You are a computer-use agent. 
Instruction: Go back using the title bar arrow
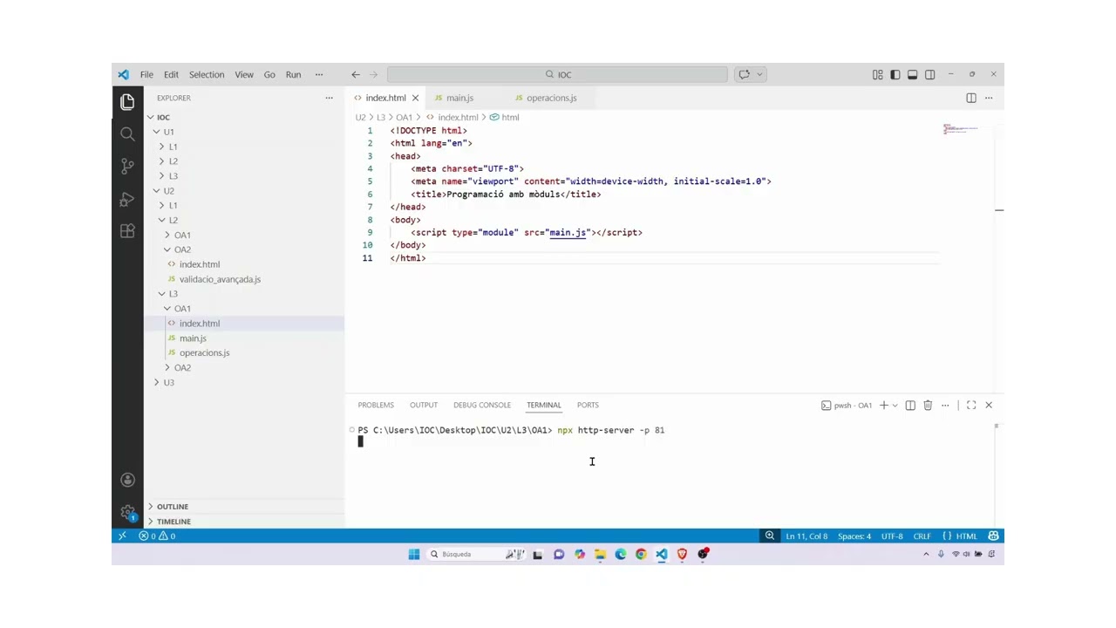356,75
